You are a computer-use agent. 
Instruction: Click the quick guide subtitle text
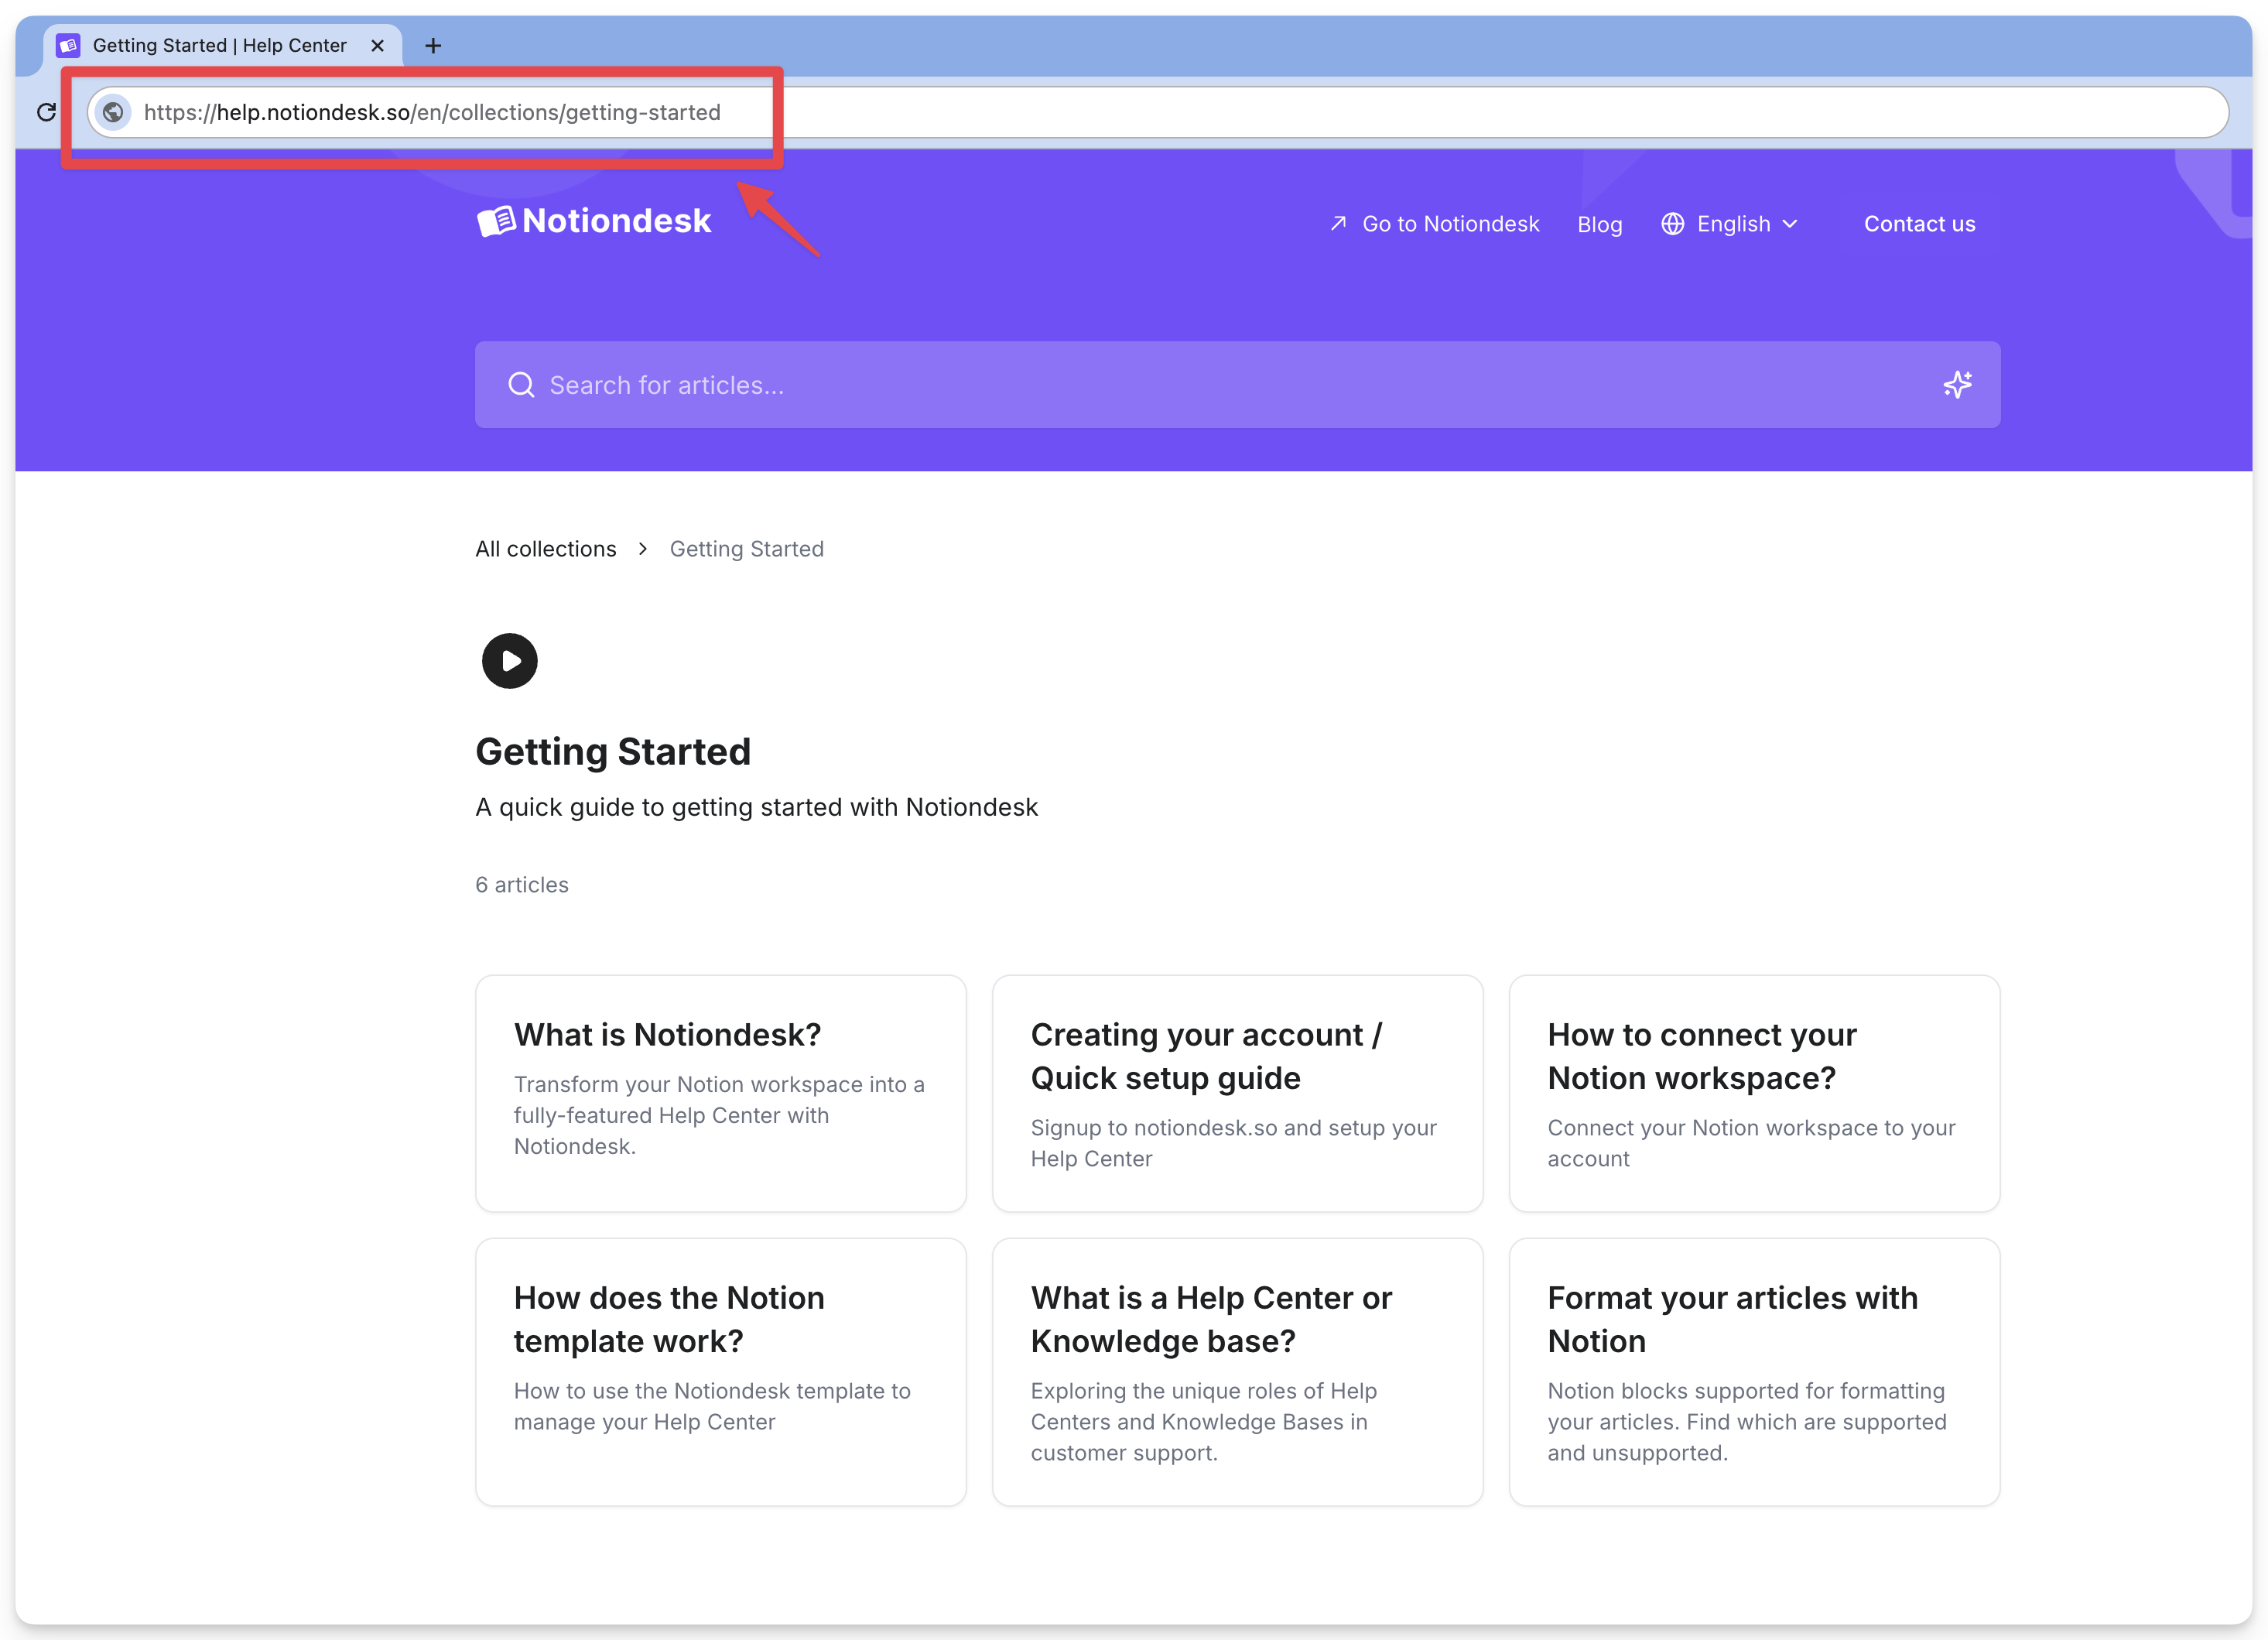click(x=757, y=807)
